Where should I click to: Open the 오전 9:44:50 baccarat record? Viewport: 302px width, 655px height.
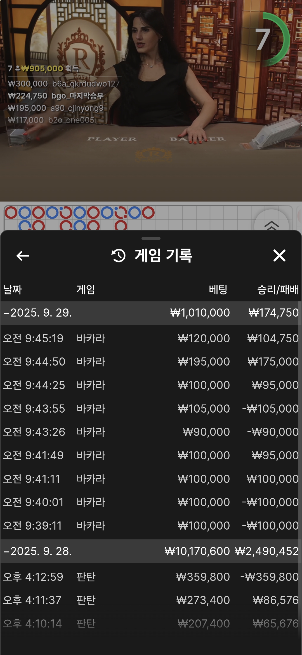pyautogui.click(x=151, y=362)
